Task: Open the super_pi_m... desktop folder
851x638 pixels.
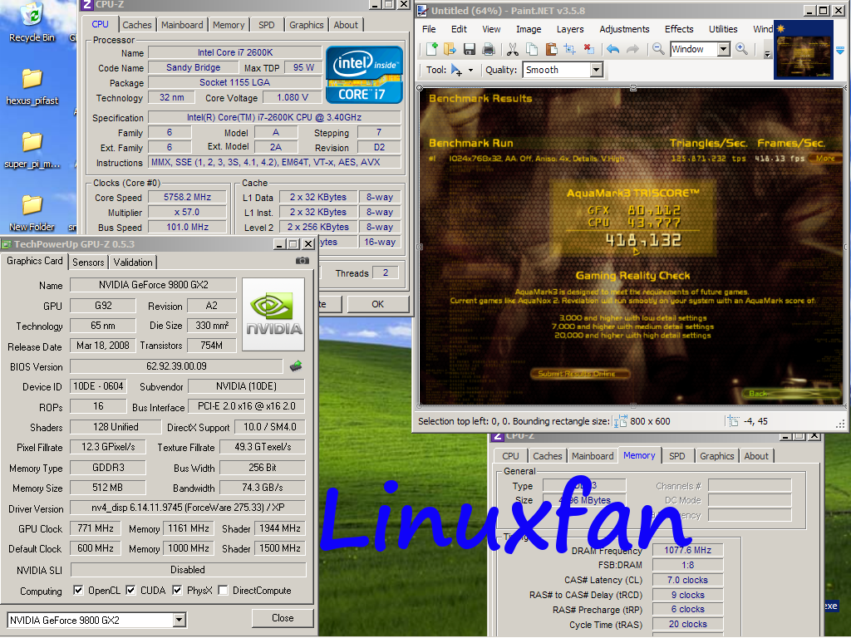Action: pos(32,150)
